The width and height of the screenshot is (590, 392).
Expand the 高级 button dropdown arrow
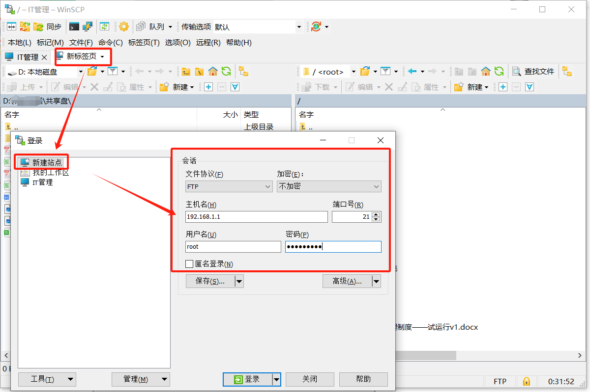point(376,281)
